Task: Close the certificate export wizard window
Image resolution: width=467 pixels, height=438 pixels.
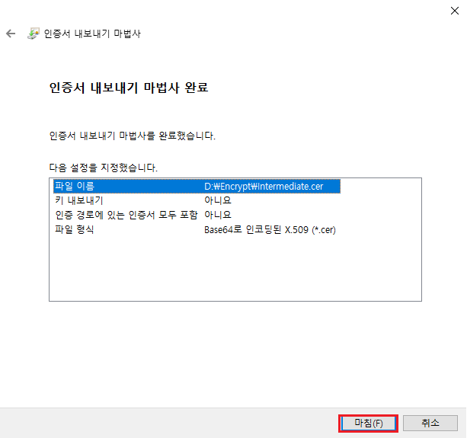Action: [455, 11]
